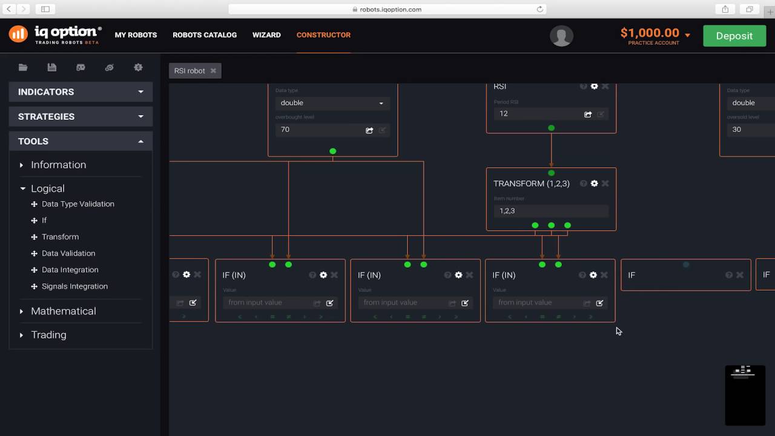Screen dimensions: 775x436
Task: Open the ROBOTS CATALOG page
Action: coord(205,35)
